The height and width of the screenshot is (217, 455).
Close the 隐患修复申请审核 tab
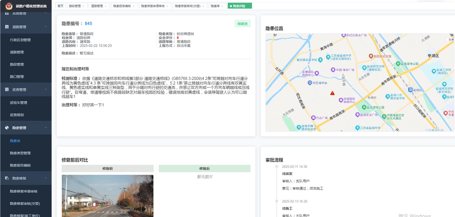(167, 6)
